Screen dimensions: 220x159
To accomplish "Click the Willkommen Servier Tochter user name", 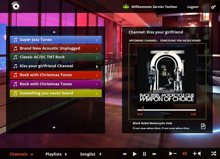I will click(x=154, y=7).
